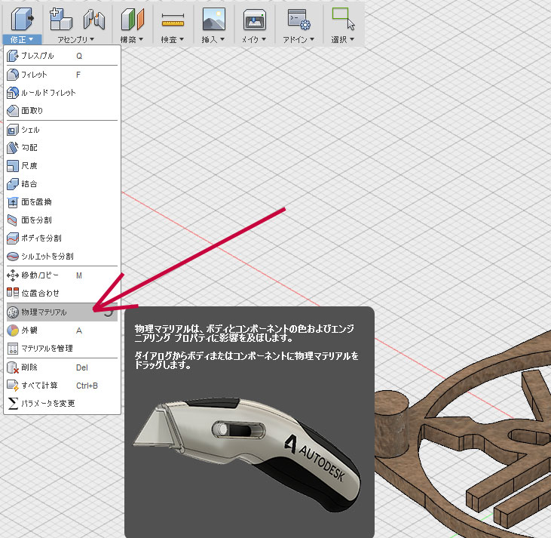
Task: Select 外観 menu entry
Action: tap(30, 330)
